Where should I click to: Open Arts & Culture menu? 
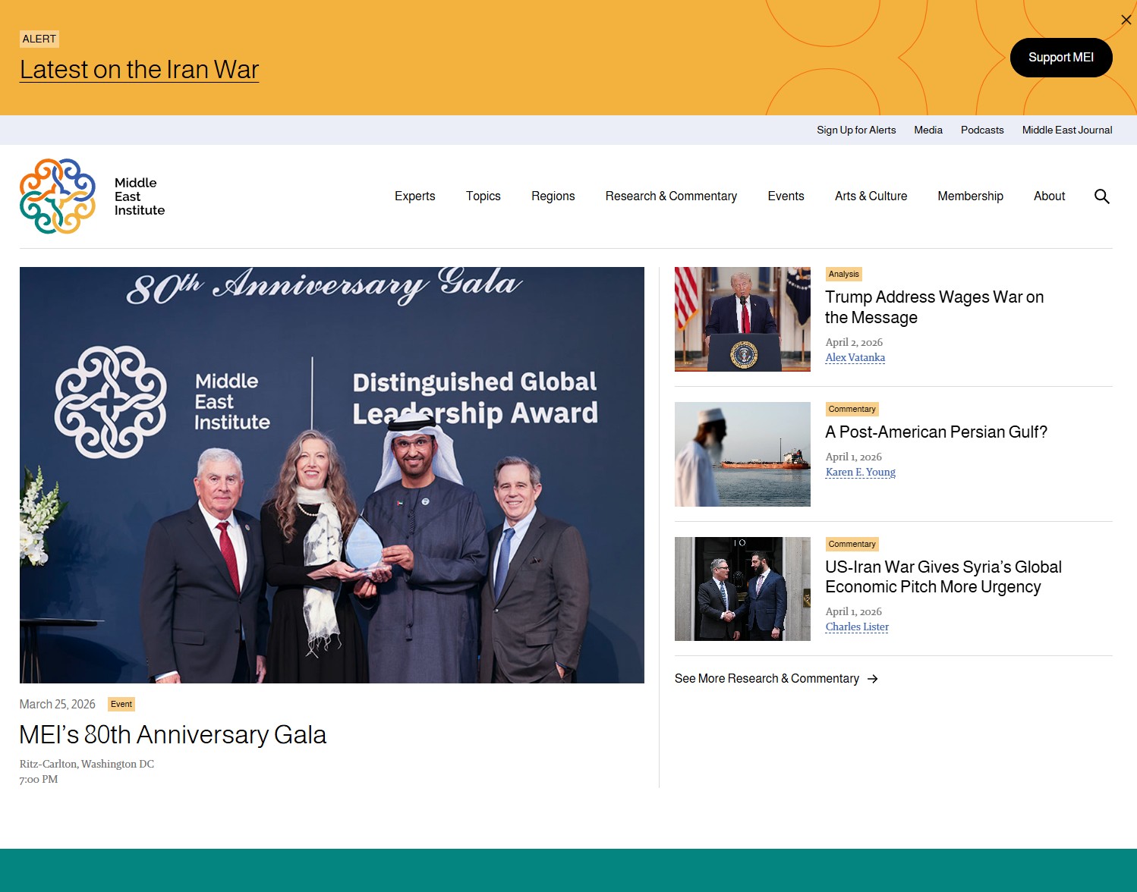(871, 196)
